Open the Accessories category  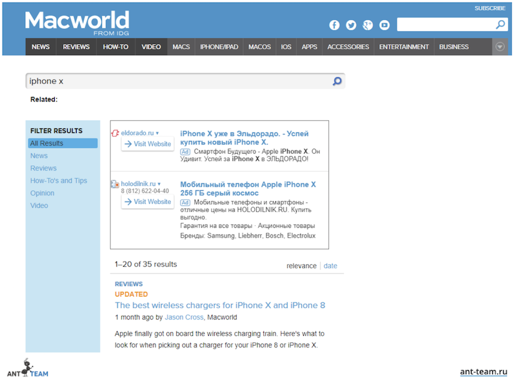coord(348,46)
